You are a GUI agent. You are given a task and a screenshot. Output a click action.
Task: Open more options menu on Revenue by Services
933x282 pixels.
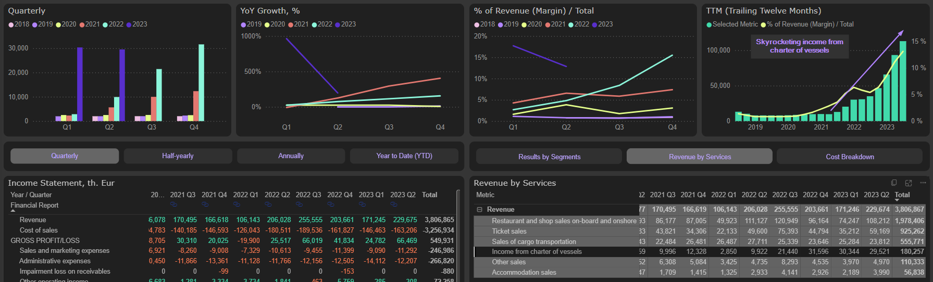pos(923,183)
